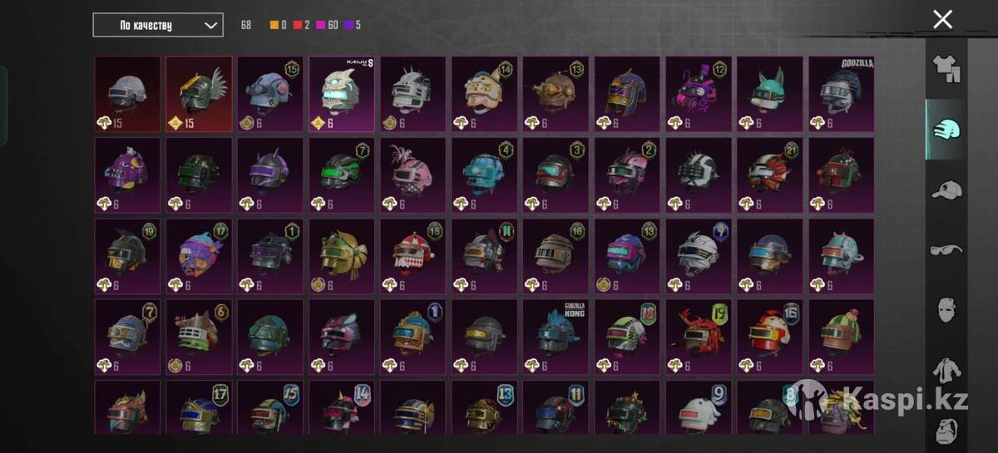Open the face mask category icon

[946, 309]
